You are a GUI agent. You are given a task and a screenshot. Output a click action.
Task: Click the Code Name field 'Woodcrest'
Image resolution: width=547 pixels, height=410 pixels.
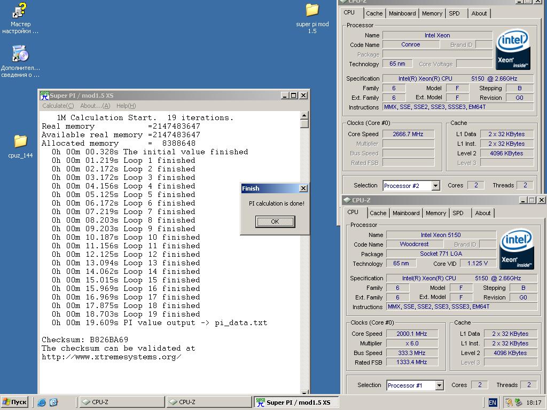[x=414, y=244]
